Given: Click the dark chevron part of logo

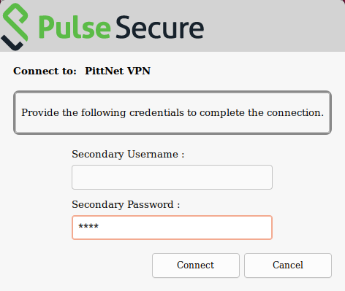Looking at the screenshot, I should tap(12, 44).
